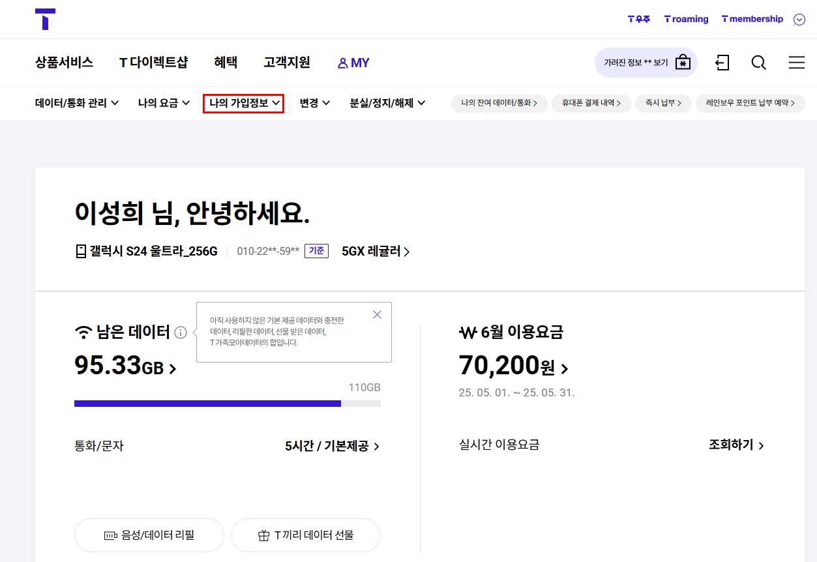817x562 pixels.
Task: Expand 변경 dropdown
Action: (315, 103)
